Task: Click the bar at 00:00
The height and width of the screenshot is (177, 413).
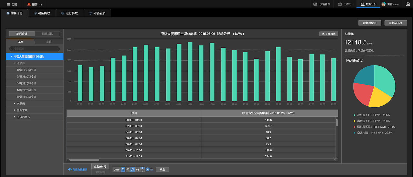Action: (x=80, y=83)
